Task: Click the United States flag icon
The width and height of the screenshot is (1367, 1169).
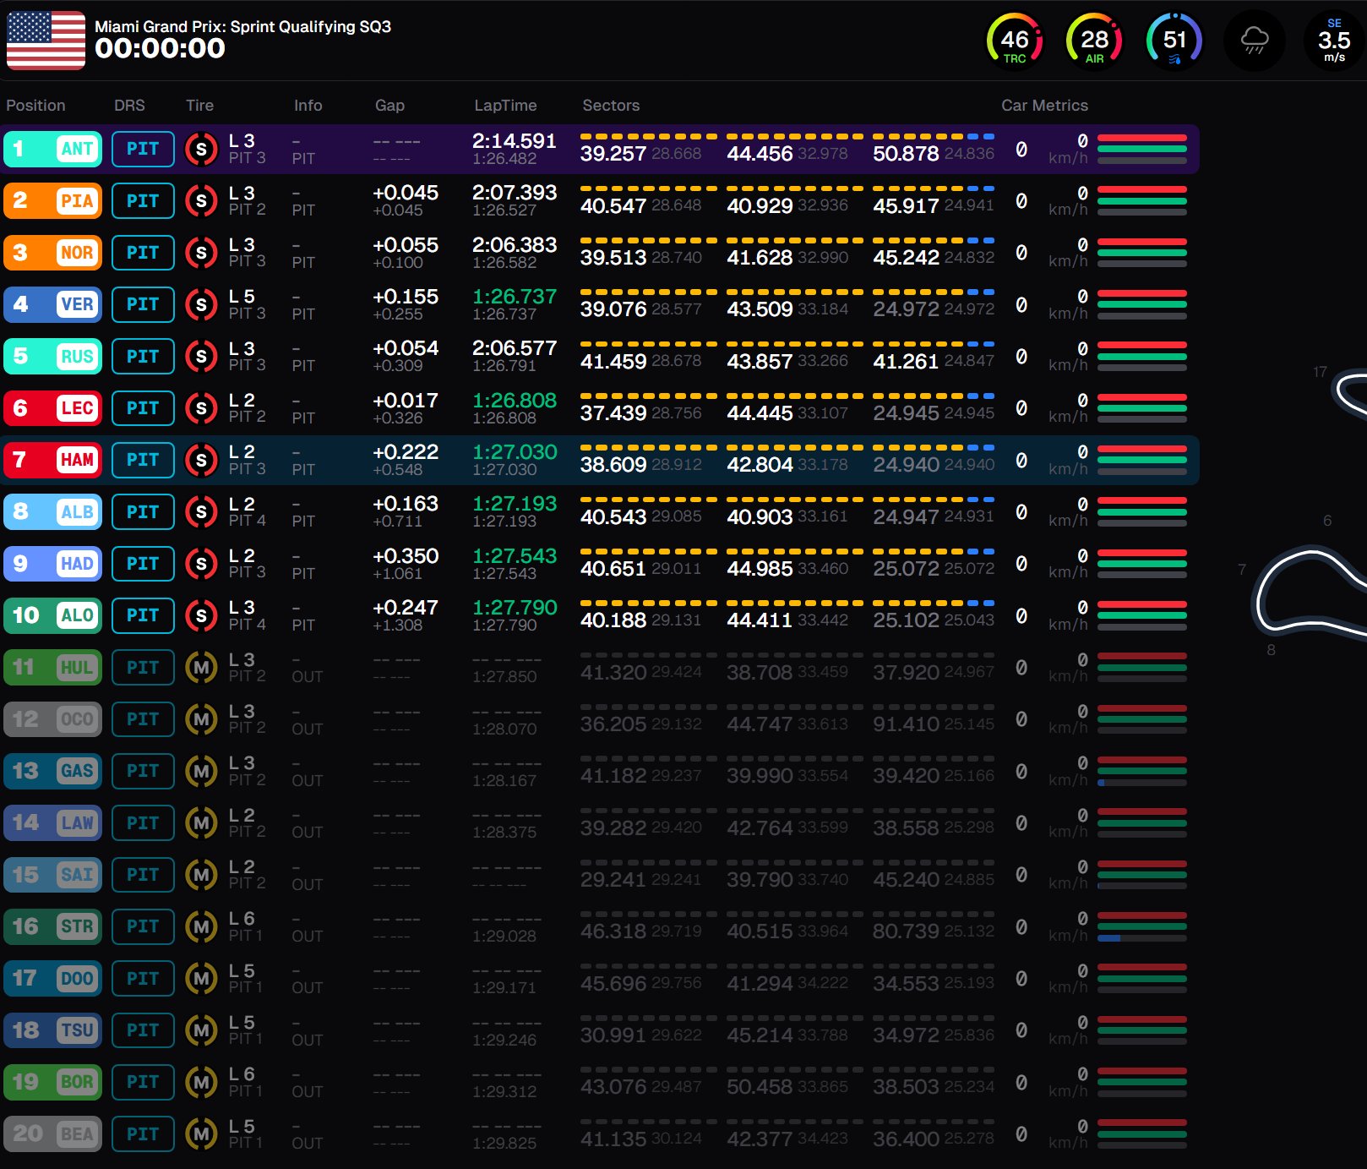Action: point(46,40)
